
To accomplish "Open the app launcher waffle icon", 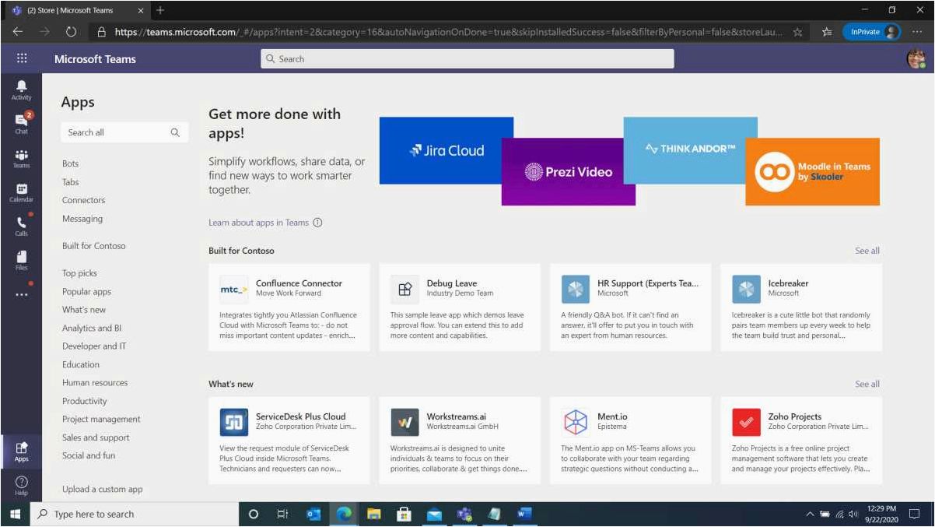I will [x=21, y=58].
